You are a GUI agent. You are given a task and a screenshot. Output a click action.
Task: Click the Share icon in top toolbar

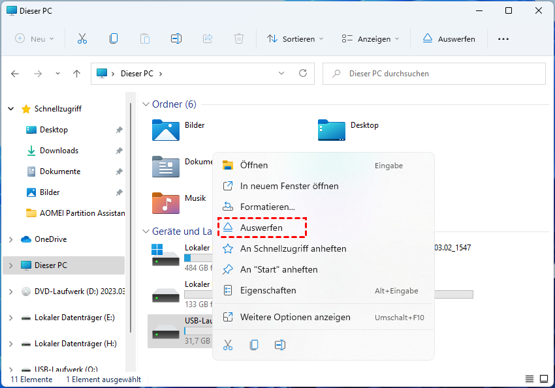[208, 38]
